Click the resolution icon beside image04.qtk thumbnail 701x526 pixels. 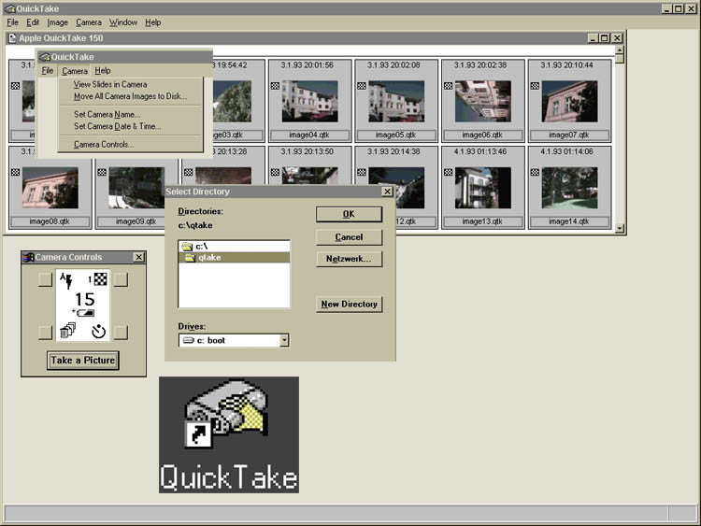[275, 86]
